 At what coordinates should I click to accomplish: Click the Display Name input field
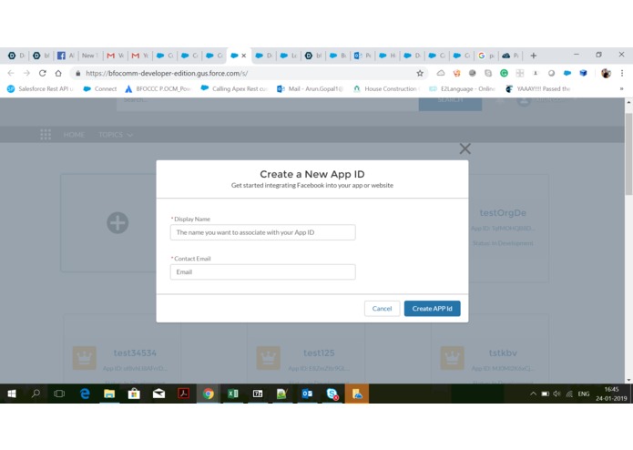tap(263, 232)
